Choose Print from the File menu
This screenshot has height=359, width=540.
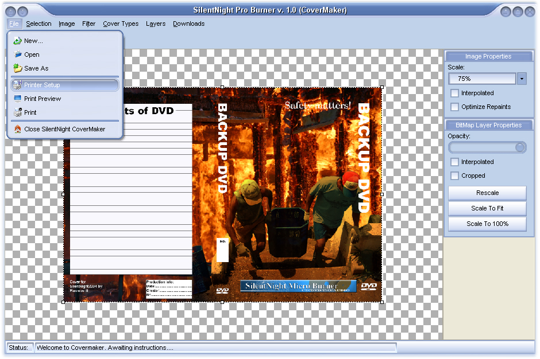(x=65, y=112)
